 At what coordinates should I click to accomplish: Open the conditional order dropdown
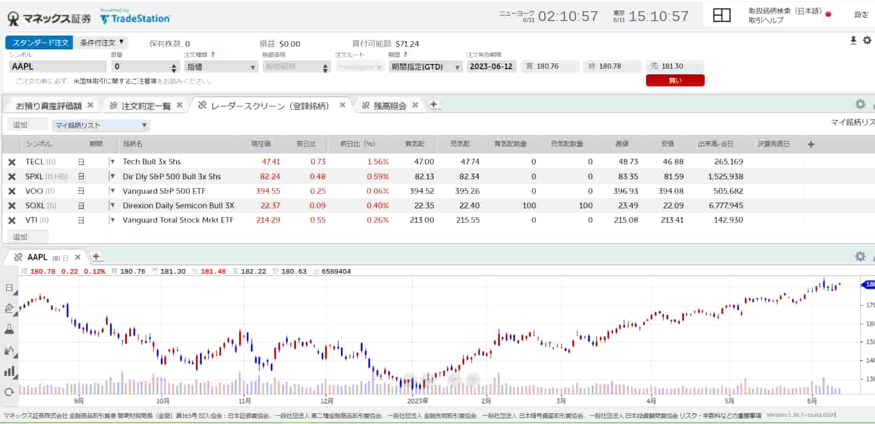101,42
